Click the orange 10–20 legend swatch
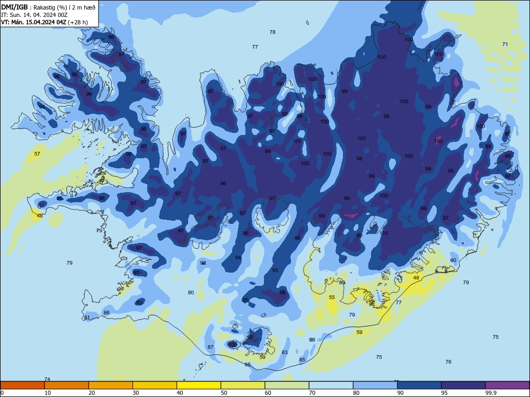 coord(67,385)
